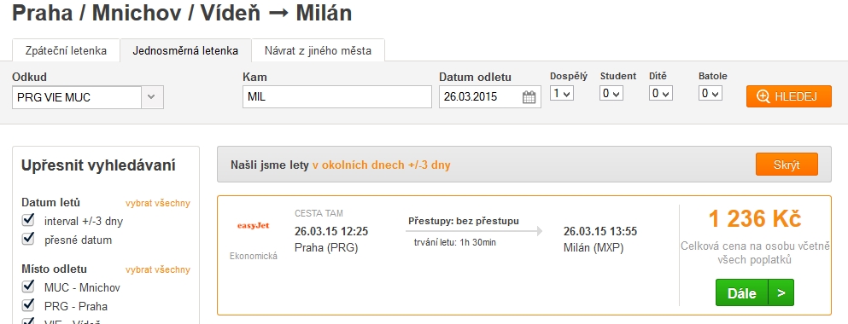Click the Kam destination input field

(337, 97)
